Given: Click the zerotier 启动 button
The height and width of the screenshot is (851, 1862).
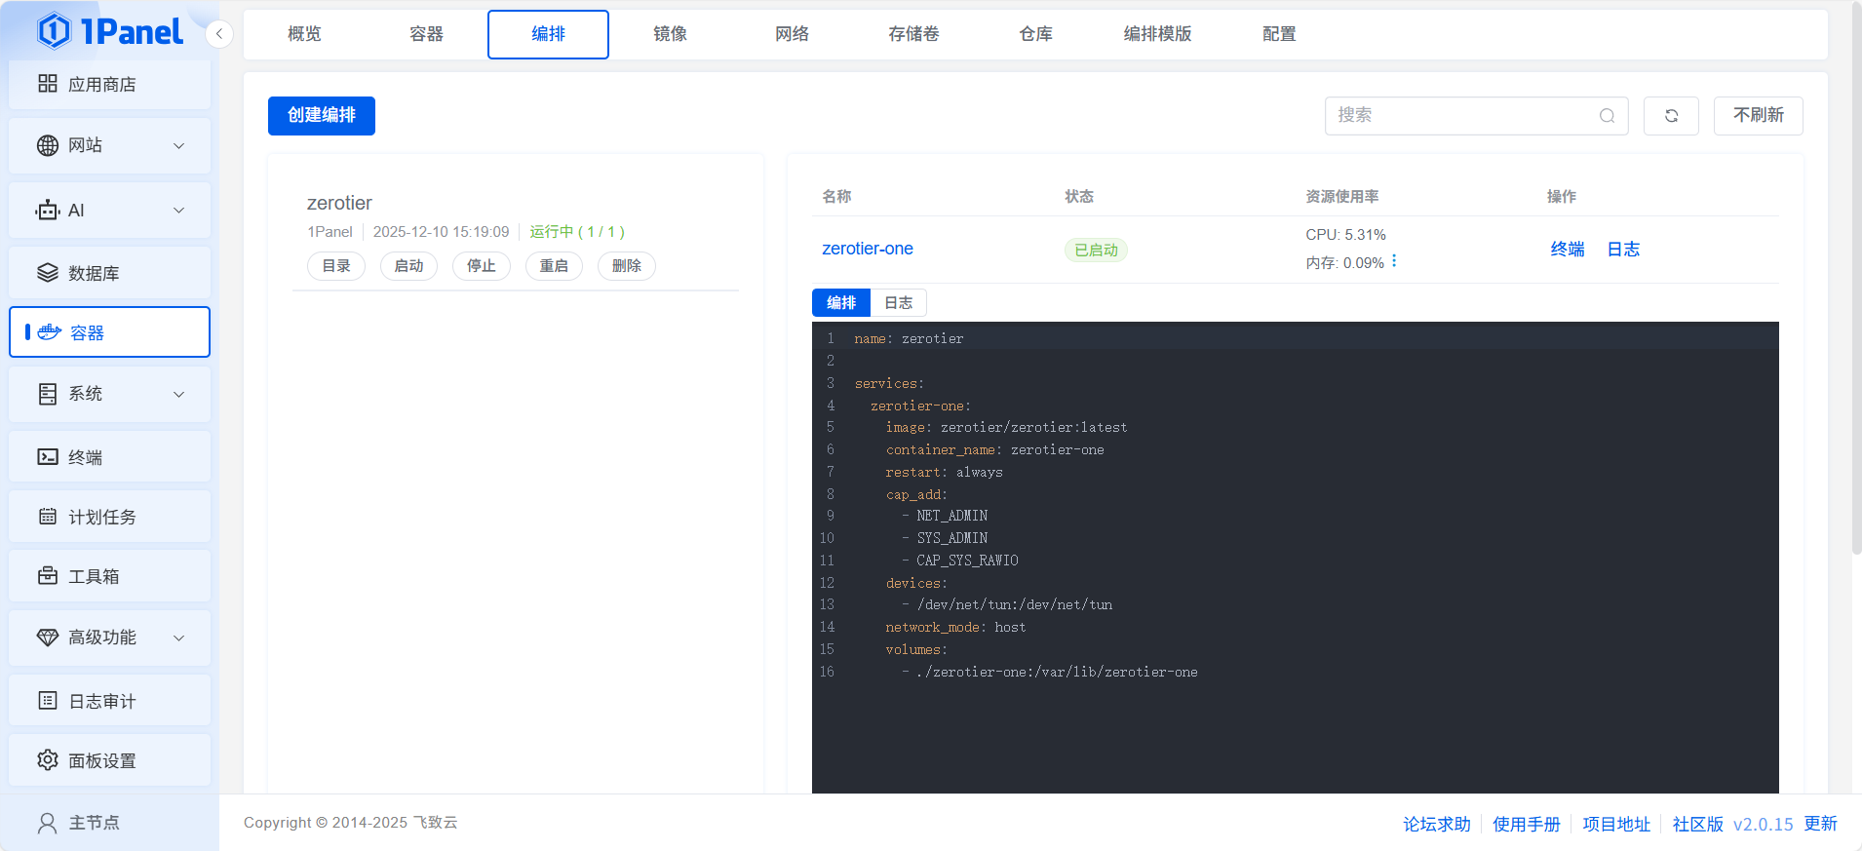Looking at the screenshot, I should pos(408,266).
